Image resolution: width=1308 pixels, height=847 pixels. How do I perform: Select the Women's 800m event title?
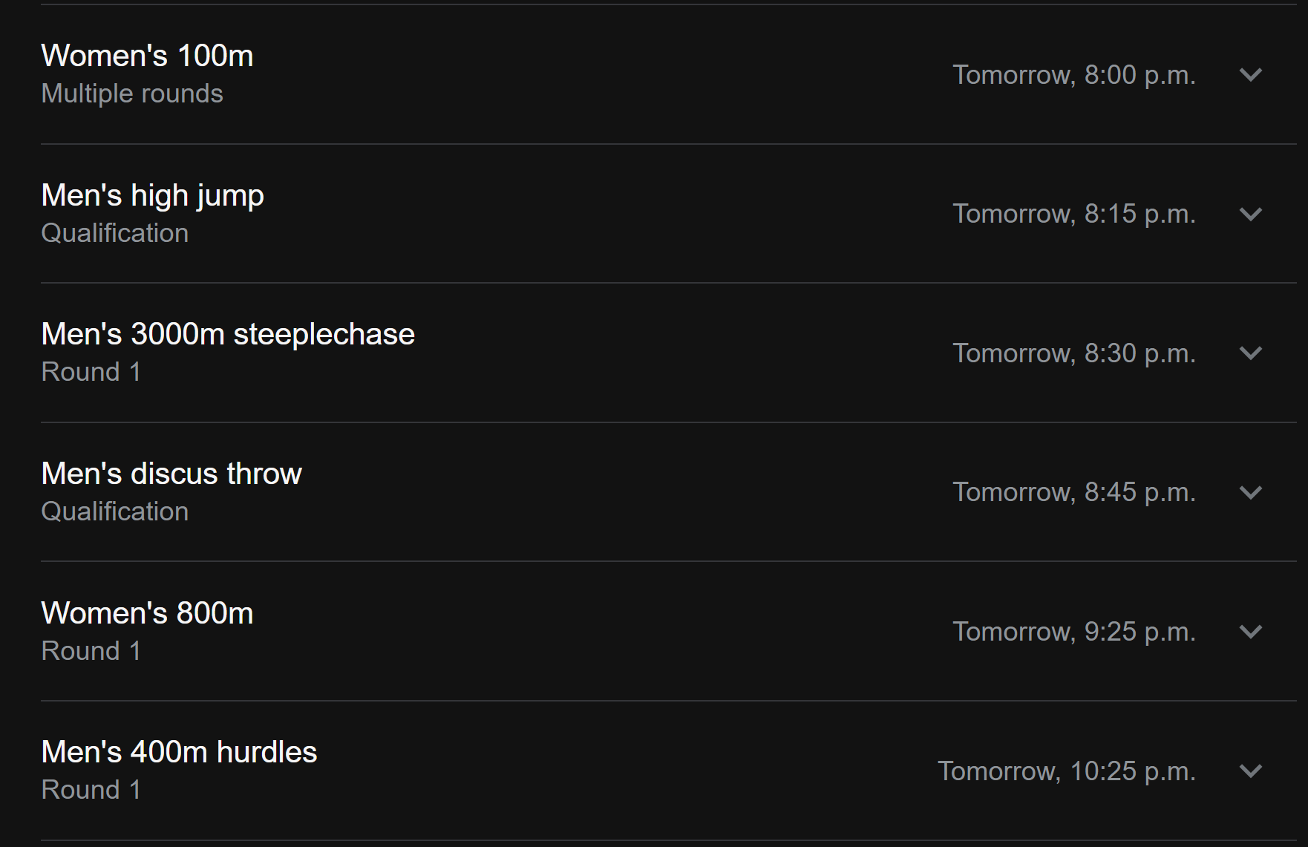click(147, 613)
